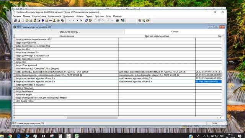Click code cell starting 22.29.23.700.001
Screen dimensions: 245x138
(208, 78)
